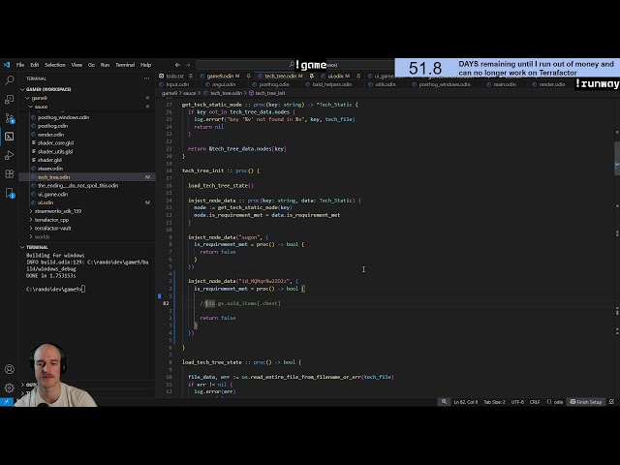The image size is (620, 465).
Task: Click the pin icon on game9.odin tab
Action: 249,76
